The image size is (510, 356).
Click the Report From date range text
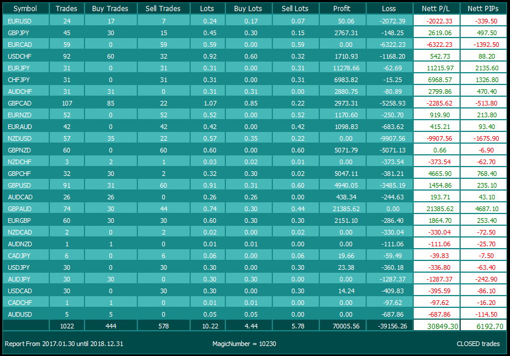coord(64,344)
